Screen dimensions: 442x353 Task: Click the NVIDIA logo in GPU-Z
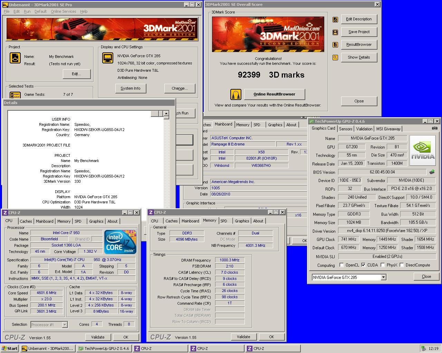click(x=423, y=150)
